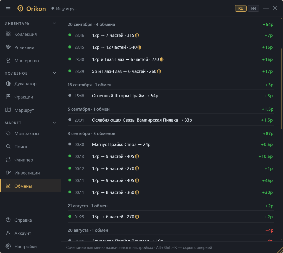
Task: Click the Флиппер swap arrows icon
Action: click(8, 160)
